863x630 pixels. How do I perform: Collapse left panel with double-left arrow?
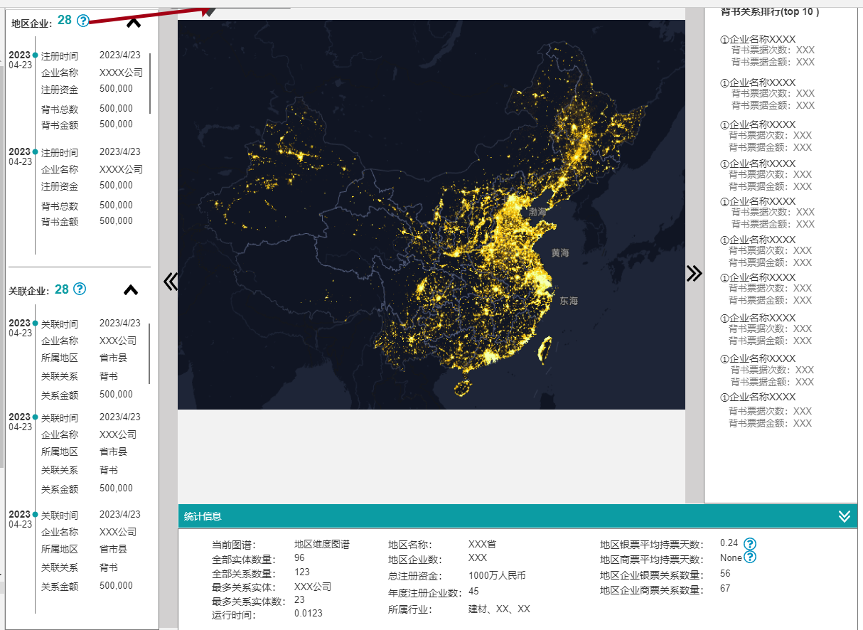[170, 282]
